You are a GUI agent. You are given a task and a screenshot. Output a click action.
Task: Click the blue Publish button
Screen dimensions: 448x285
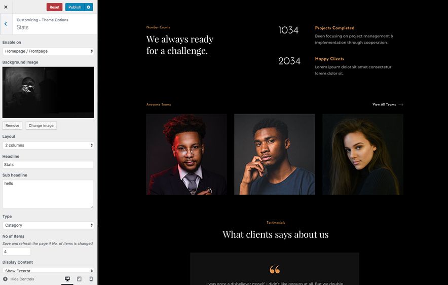[75, 7]
